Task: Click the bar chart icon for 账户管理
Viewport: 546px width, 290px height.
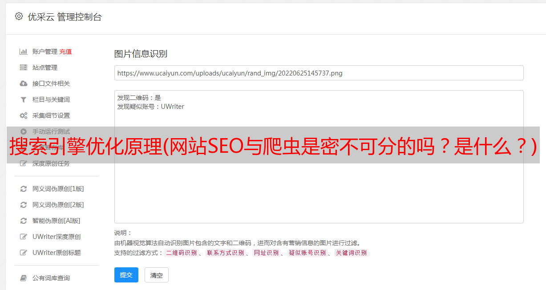Action: point(24,52)
